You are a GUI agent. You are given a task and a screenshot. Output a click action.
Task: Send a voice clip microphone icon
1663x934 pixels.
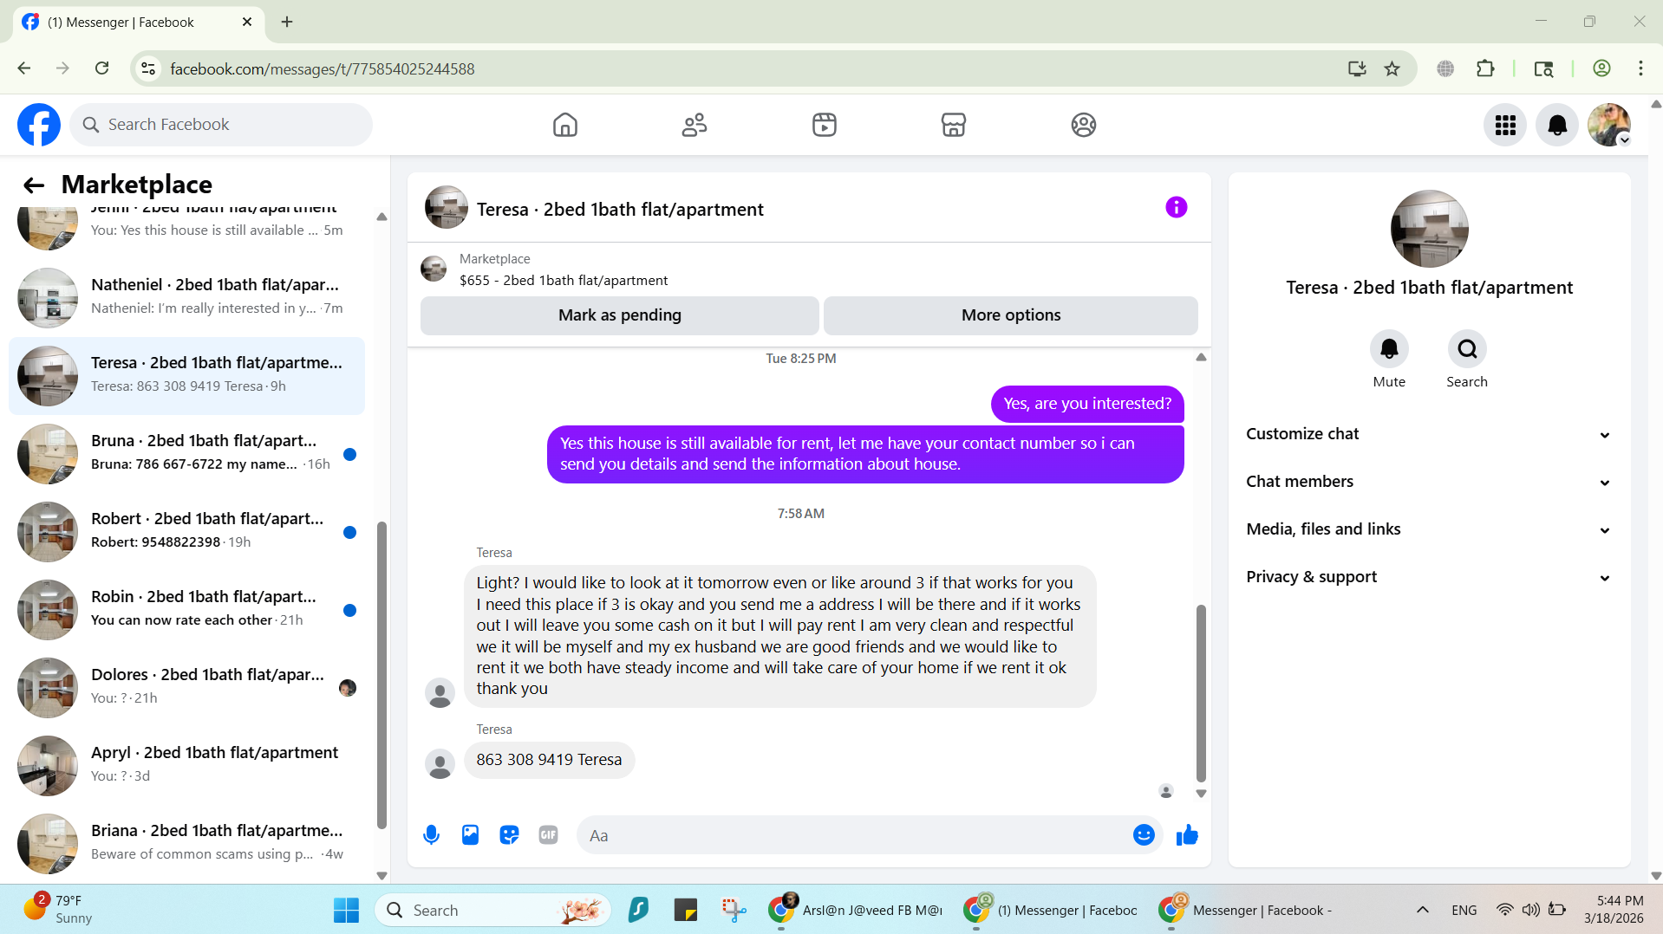tap(431, 835)
